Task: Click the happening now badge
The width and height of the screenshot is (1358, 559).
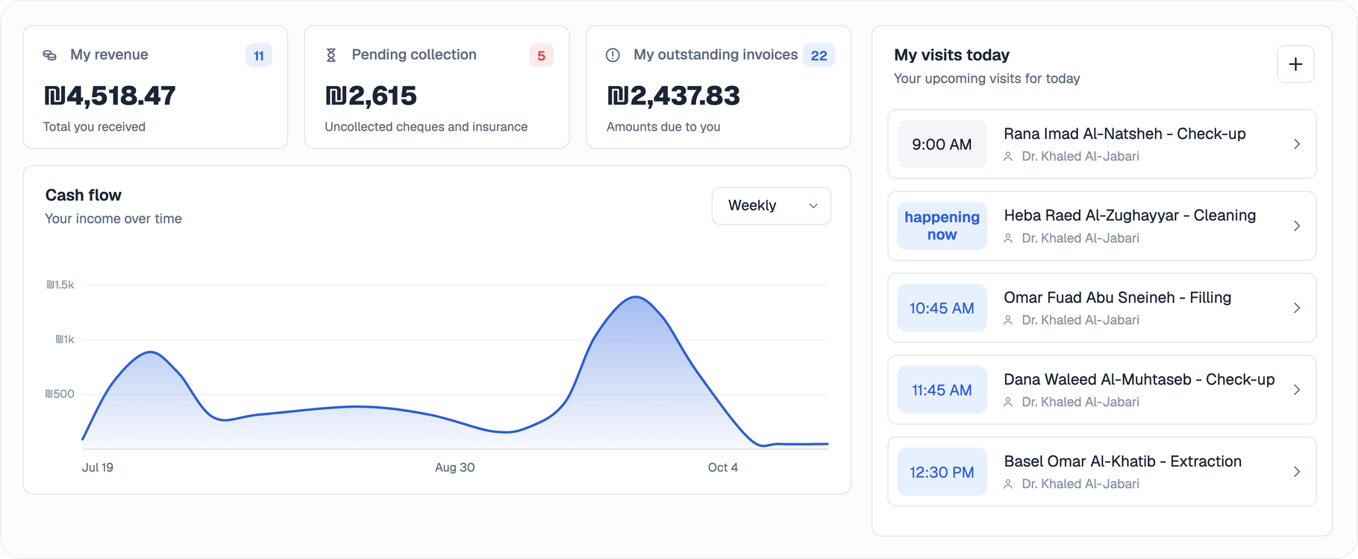Action: click(942, 226)
